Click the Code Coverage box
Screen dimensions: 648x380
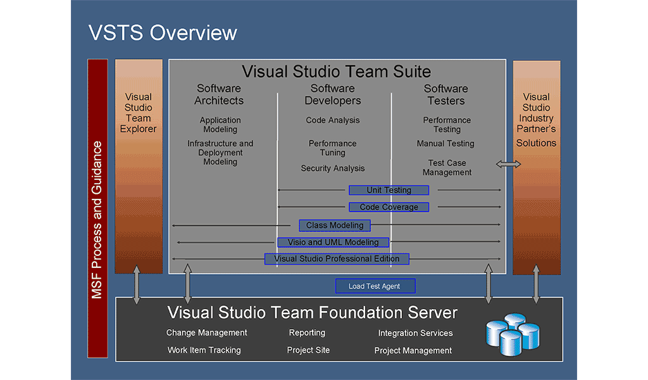389,206
